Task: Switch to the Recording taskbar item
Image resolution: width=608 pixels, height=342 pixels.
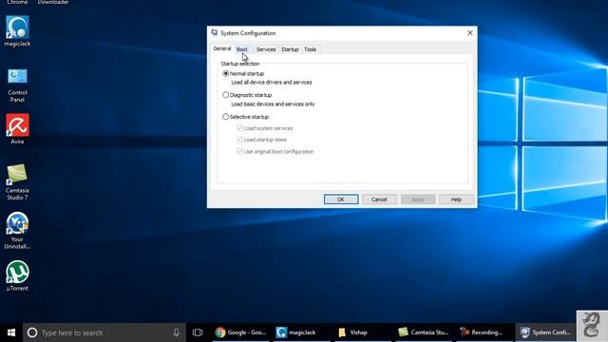Action: [484, 332]
